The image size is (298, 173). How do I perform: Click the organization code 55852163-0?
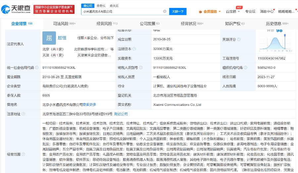(x=267, y=67)
